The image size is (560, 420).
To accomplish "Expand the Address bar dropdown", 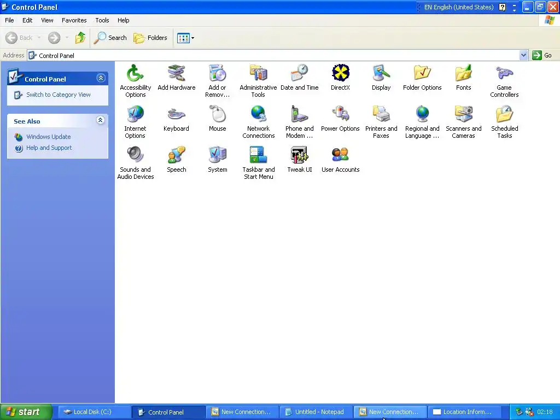I will [523, 55].
